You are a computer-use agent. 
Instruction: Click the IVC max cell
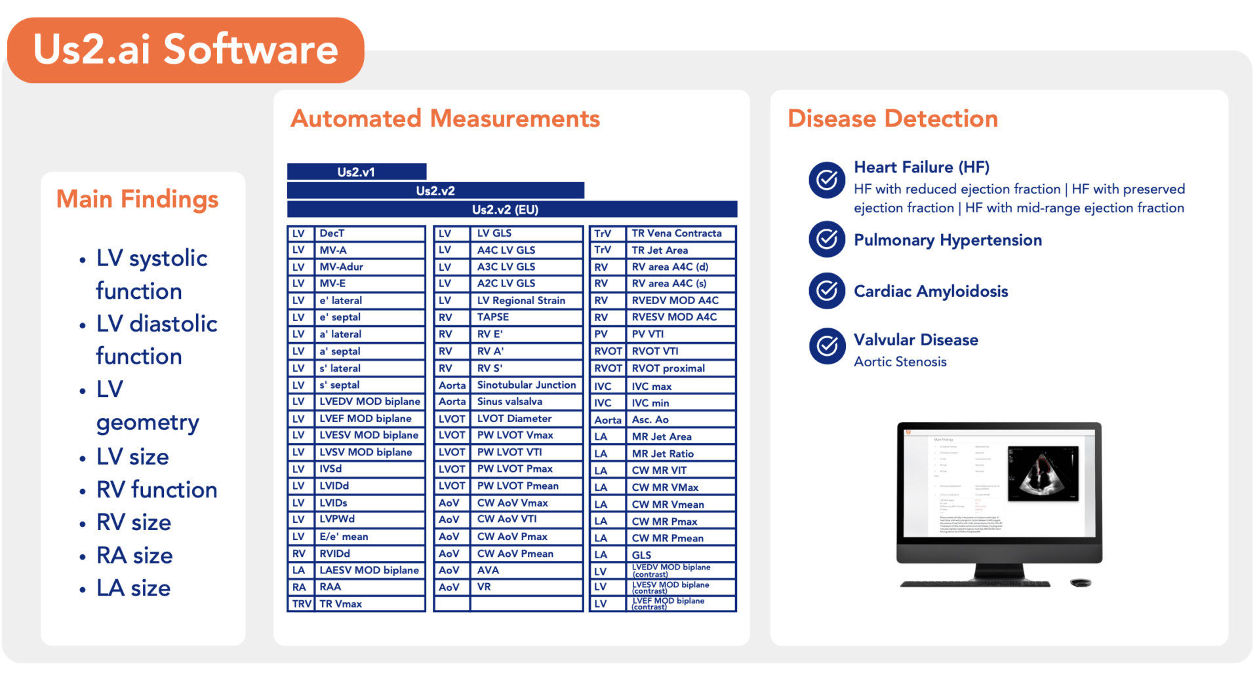click(x=681, y=386)
